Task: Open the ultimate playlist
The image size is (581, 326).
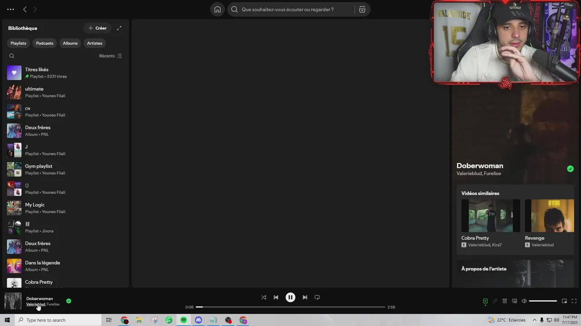Action: tap(65, 92)
